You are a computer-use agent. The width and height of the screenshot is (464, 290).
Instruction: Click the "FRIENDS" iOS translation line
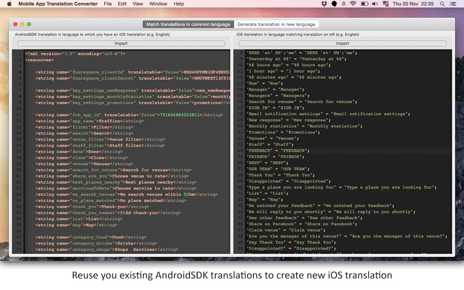coord(275,157)
